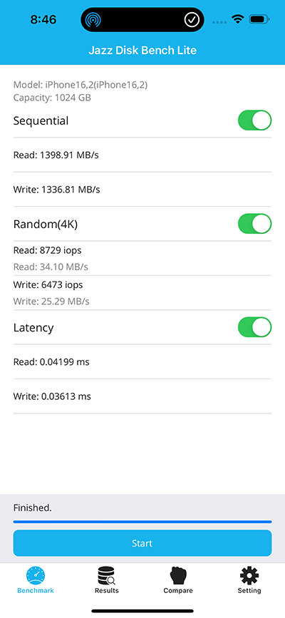Switch to the Results tab label
The height and width of the screenshot is (618, 285).
pyautogui.click(x=106, y=590)
